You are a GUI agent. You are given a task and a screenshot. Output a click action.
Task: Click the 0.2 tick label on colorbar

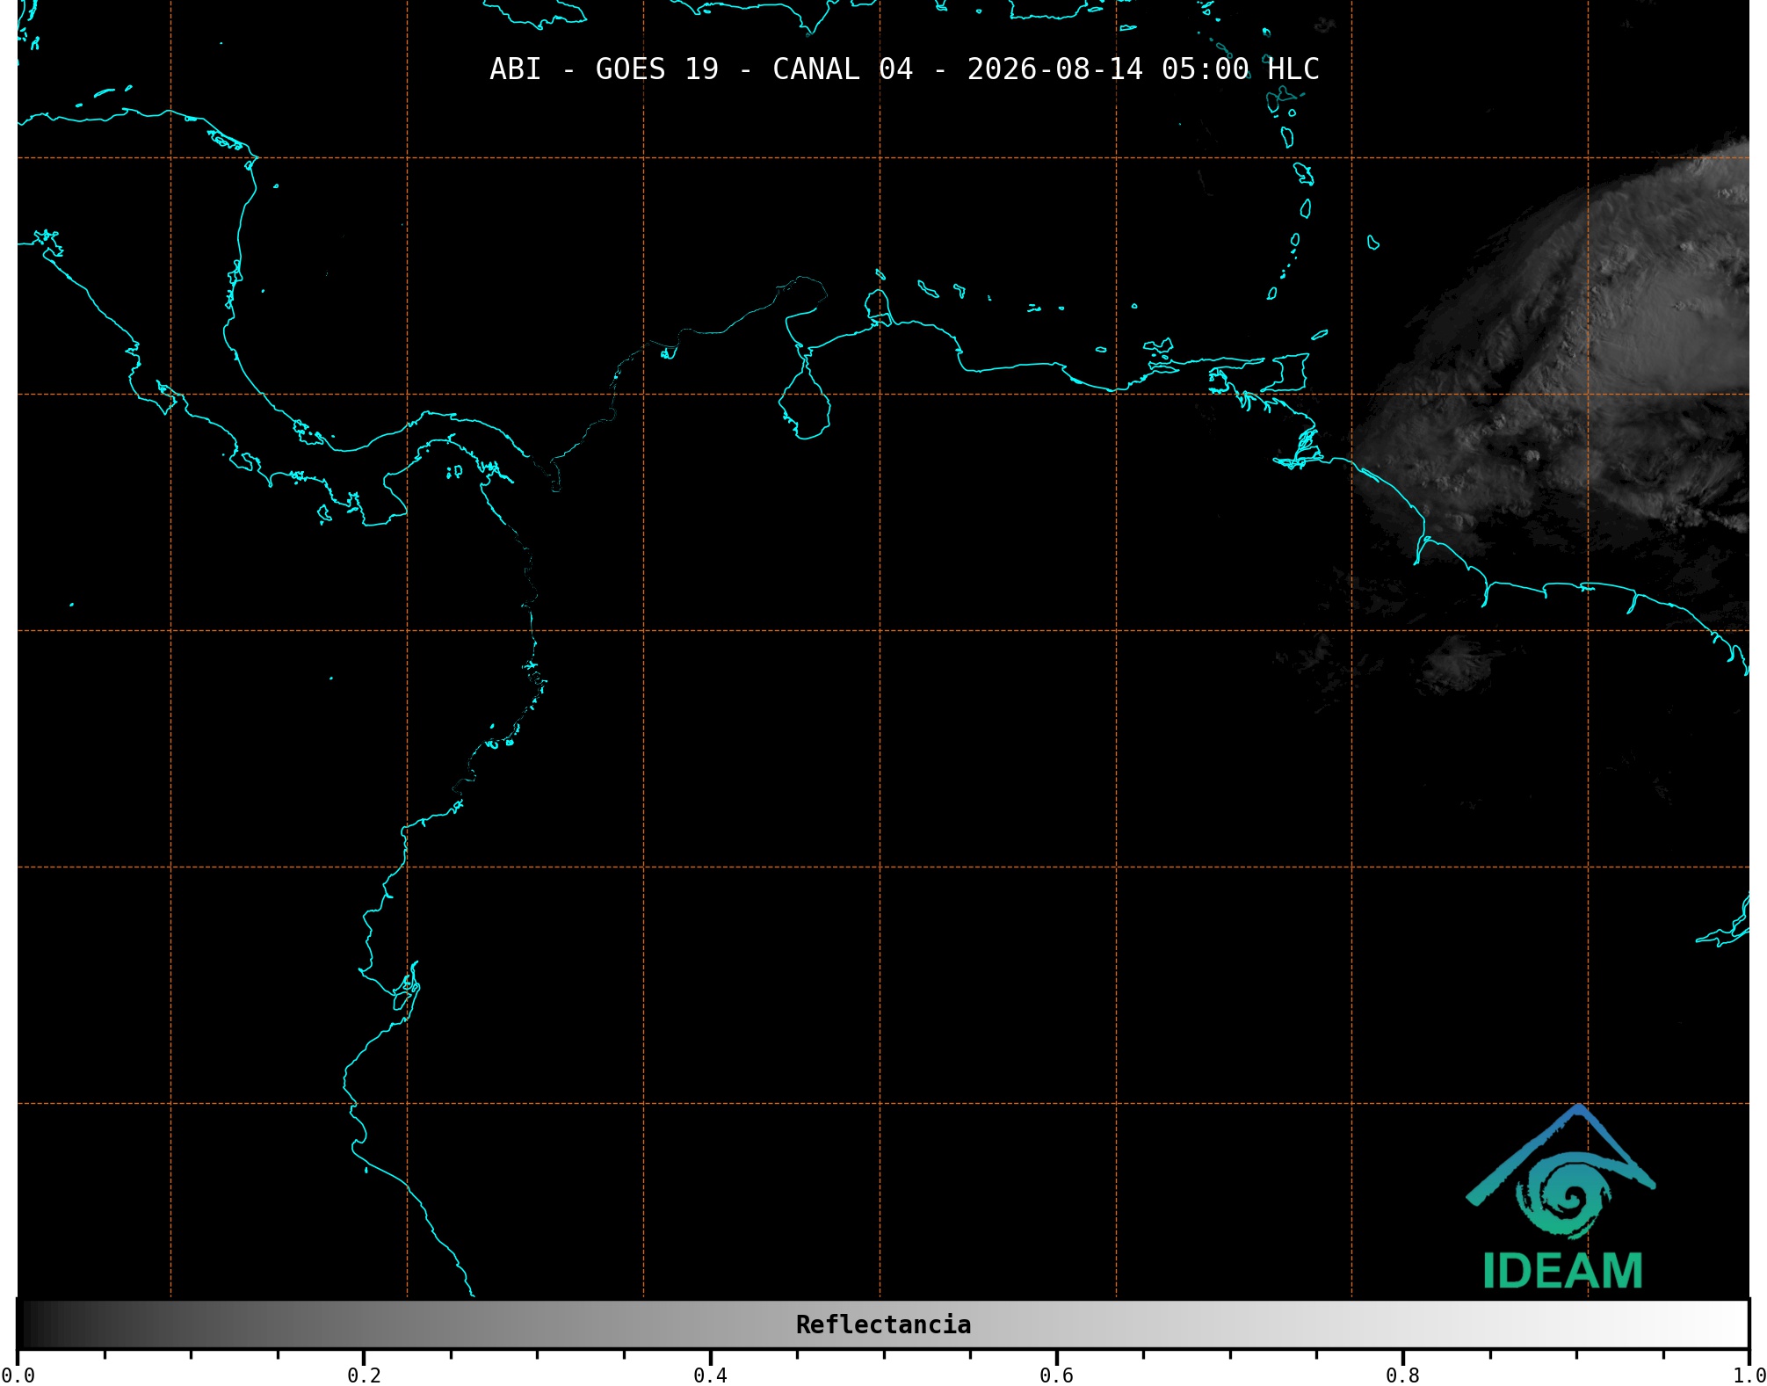click(x=364, y=1375)
